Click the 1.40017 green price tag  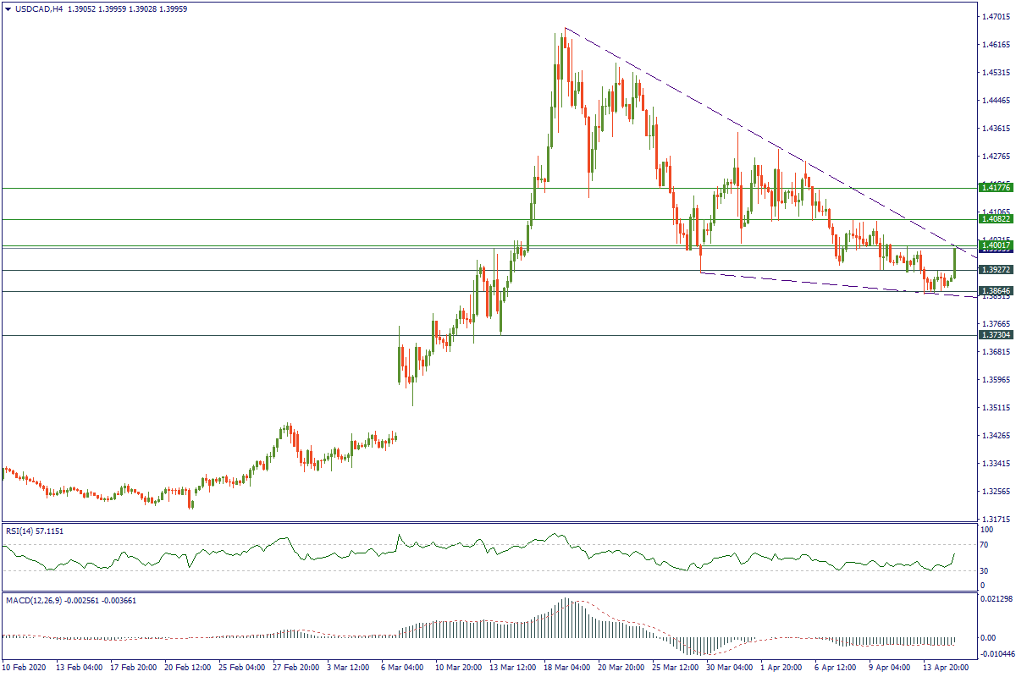[996, 245]
